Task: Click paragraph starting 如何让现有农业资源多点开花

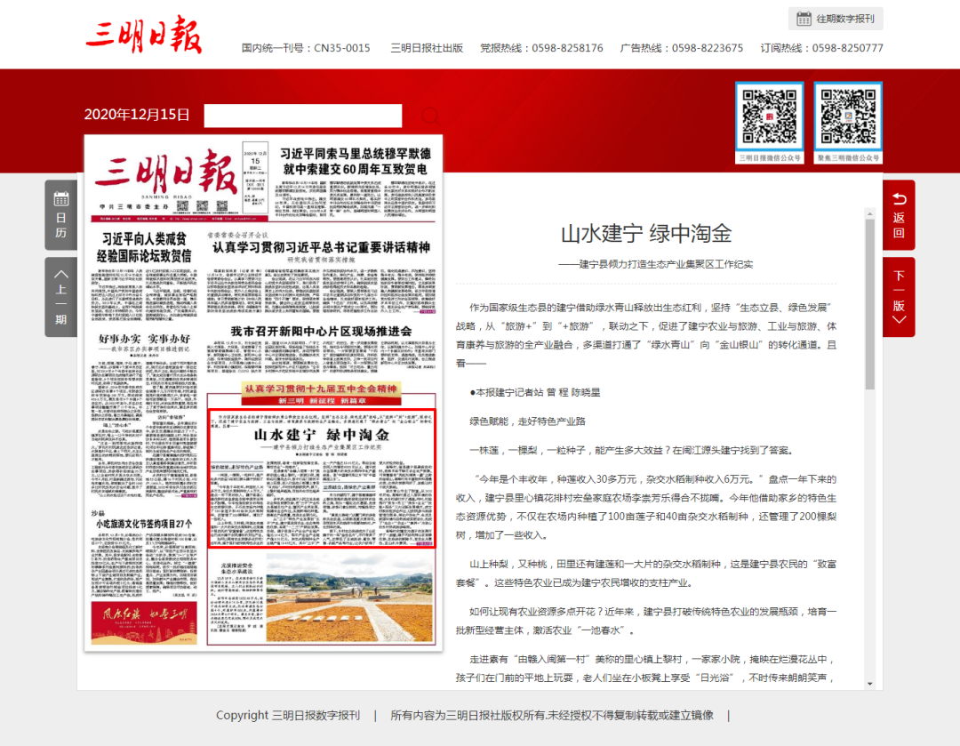Action: click(646, 621)
